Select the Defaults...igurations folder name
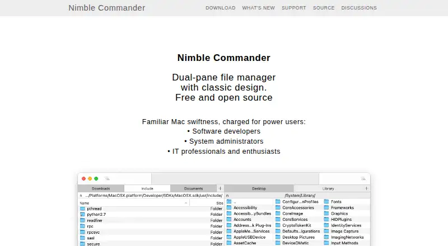This screenshot has width=448, height=246. point(301,231)
